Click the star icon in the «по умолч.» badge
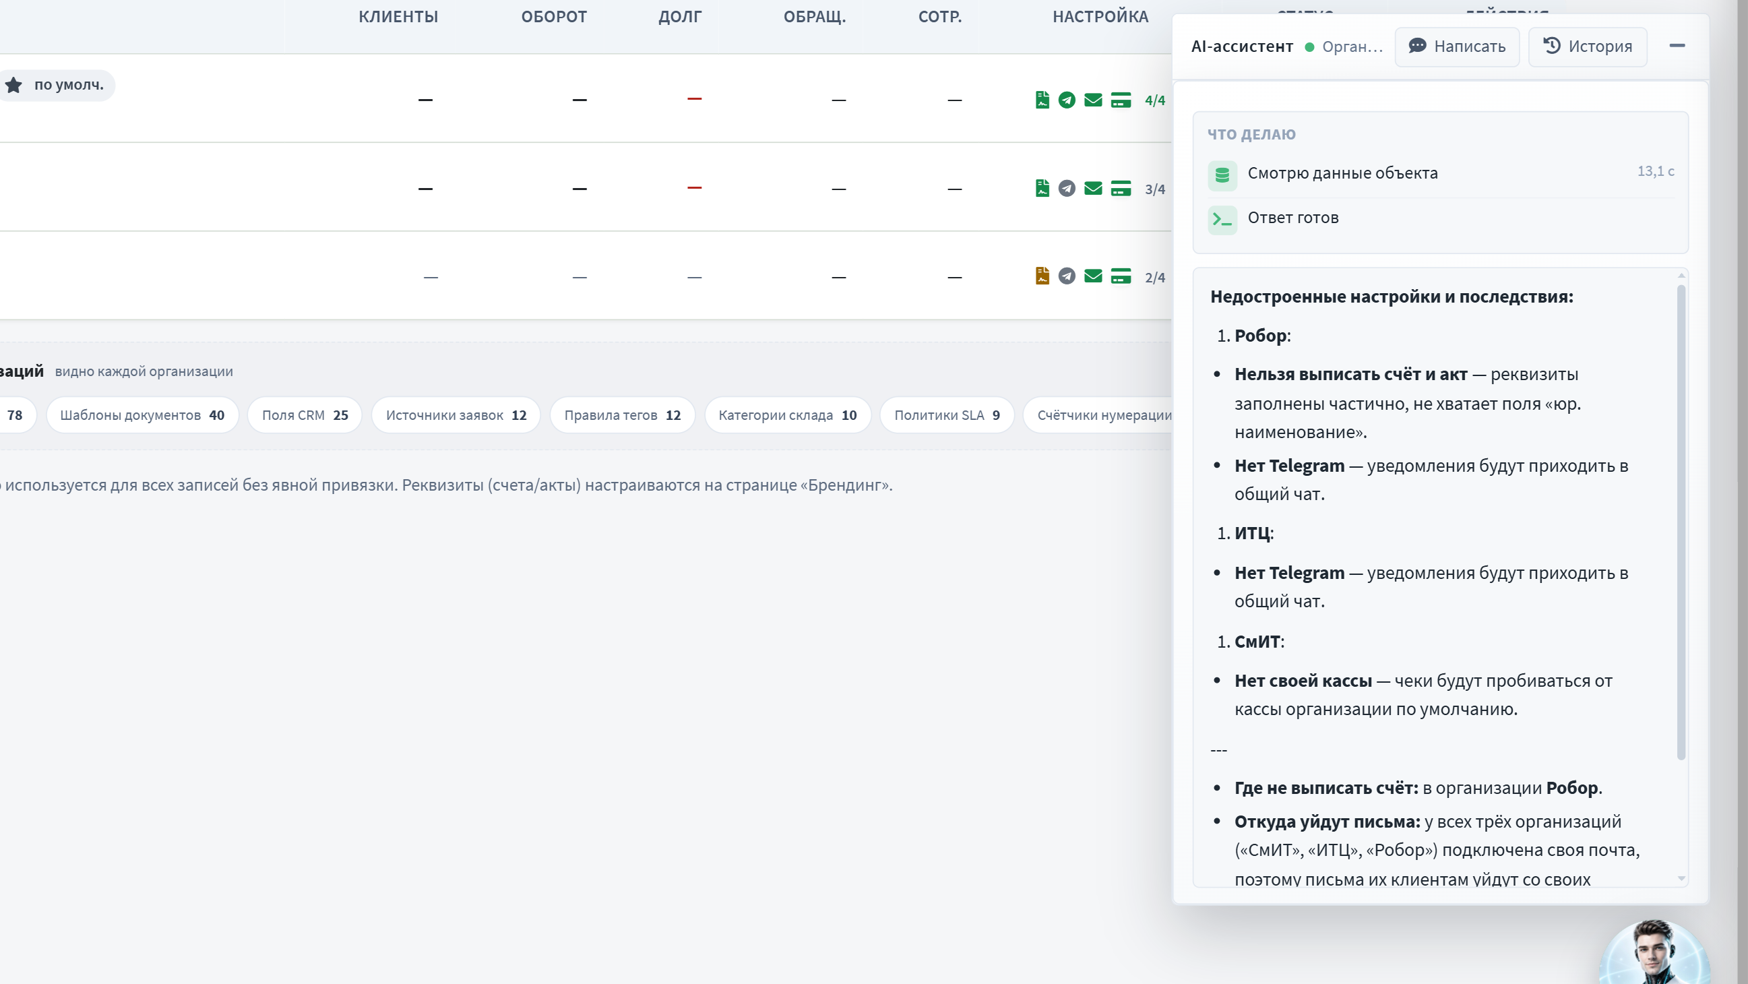Image resolution: width=1748 pixels, height=984 pixels. (13, 85)
